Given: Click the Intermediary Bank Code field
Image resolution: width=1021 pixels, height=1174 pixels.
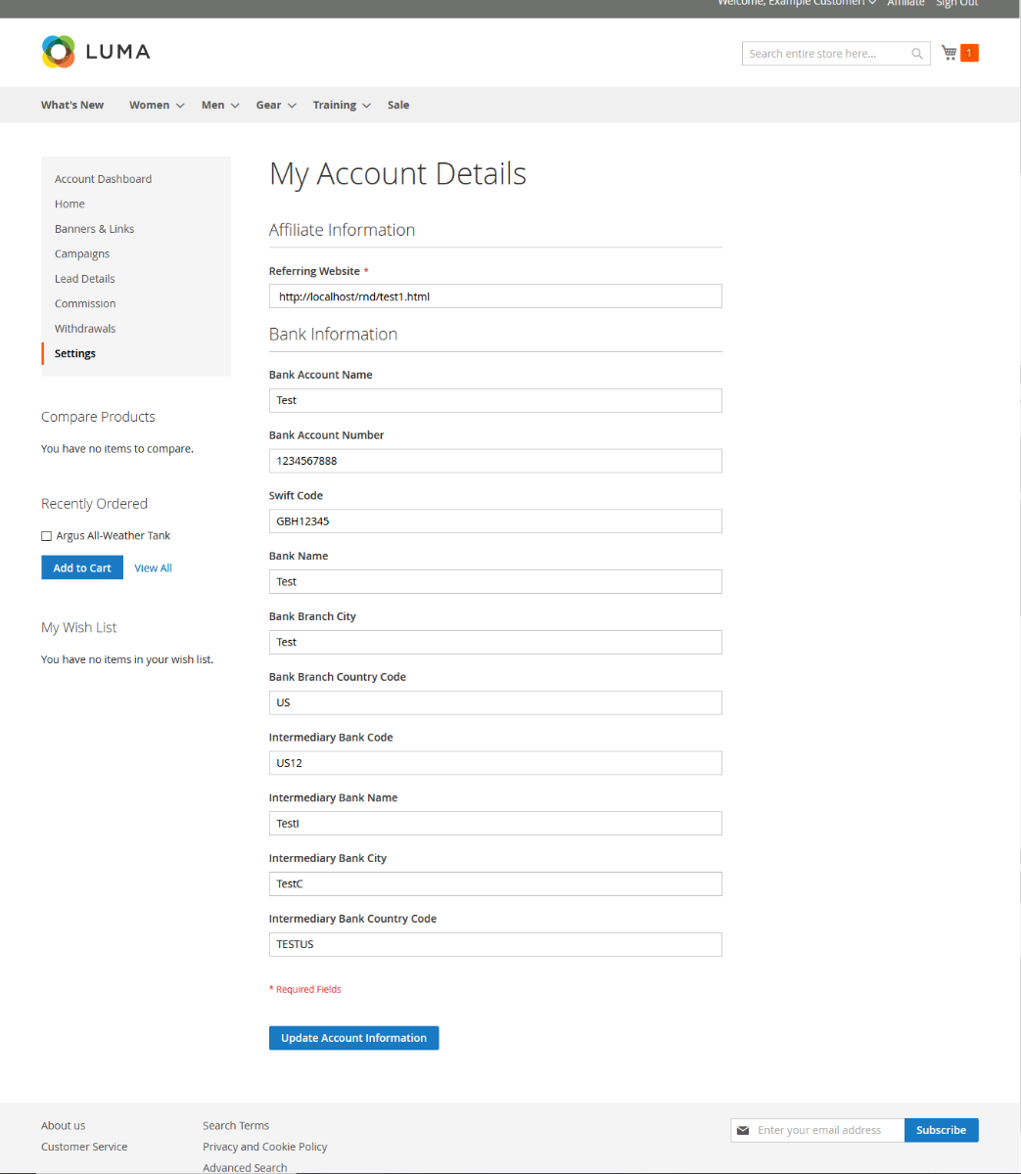Looking at the screenshot, I should click(495, 763).
